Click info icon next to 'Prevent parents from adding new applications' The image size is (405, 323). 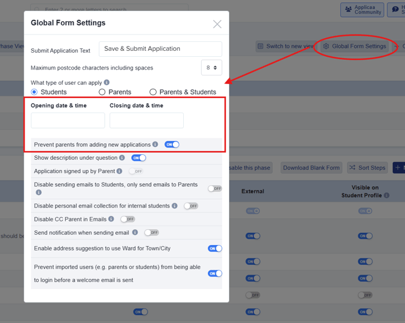click(155, 145)
